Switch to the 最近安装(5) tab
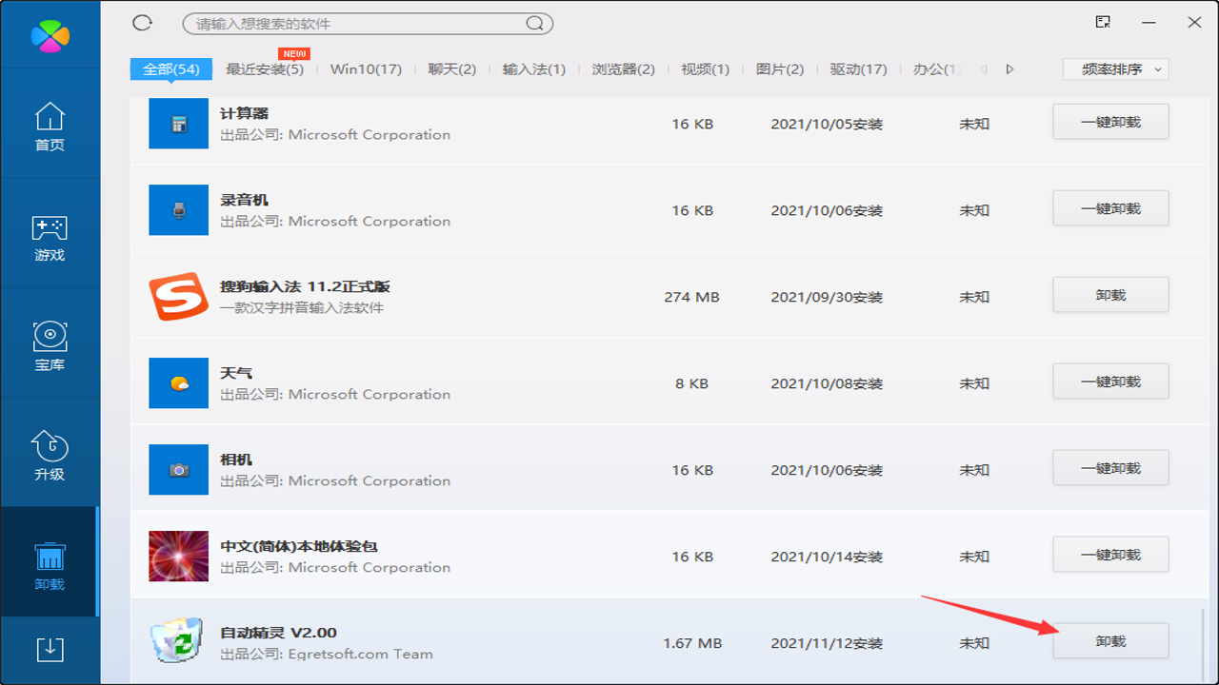The image size is (1219, 685). click(x=265, y=69)
